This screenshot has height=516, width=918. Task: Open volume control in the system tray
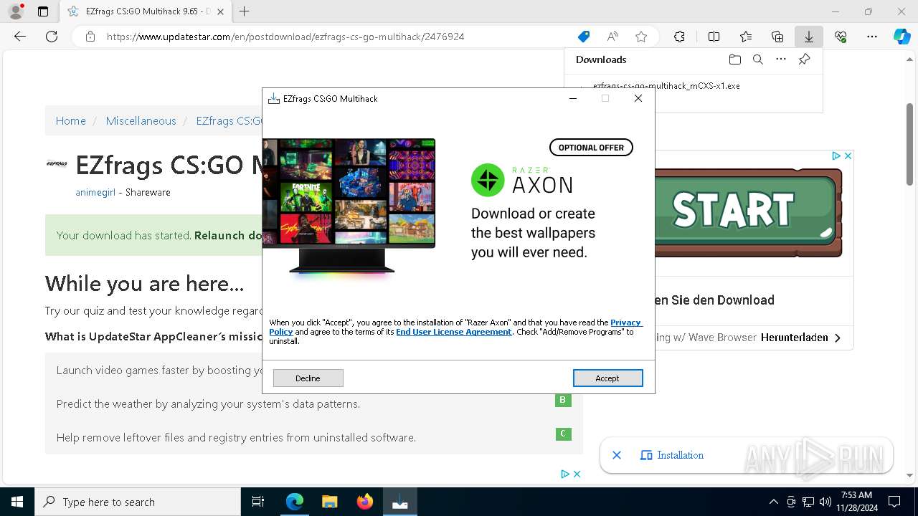coord(825,502)
